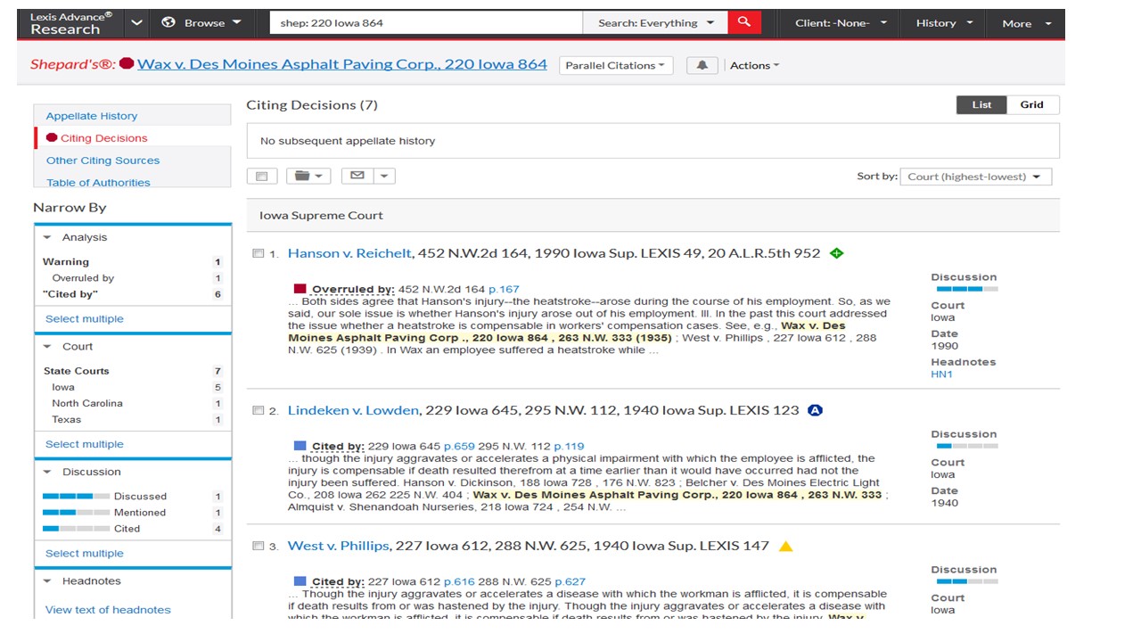
Task: Open pinpoint page p.119 link
Action: pyautogui.click(x=569, y=446)
